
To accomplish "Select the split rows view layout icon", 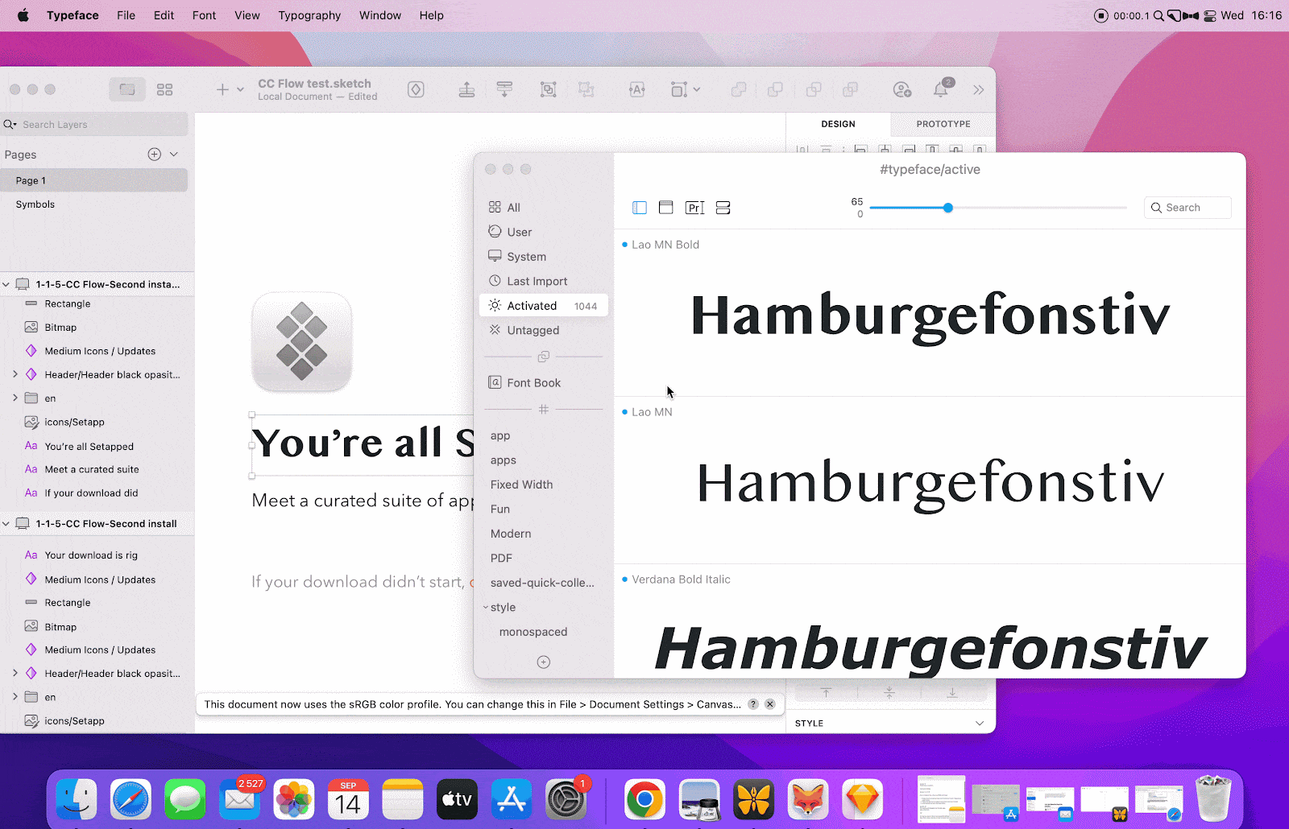I will click(x=723, y=208).
